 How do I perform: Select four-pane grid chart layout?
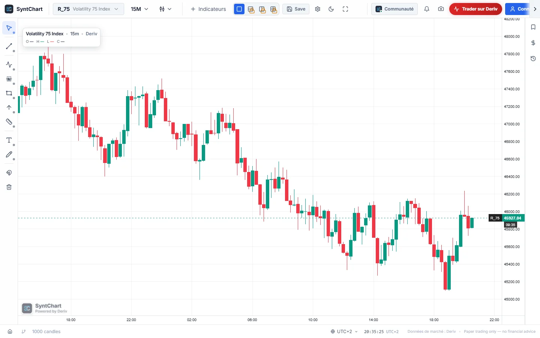pyautogui.click(x=274, y=9)
